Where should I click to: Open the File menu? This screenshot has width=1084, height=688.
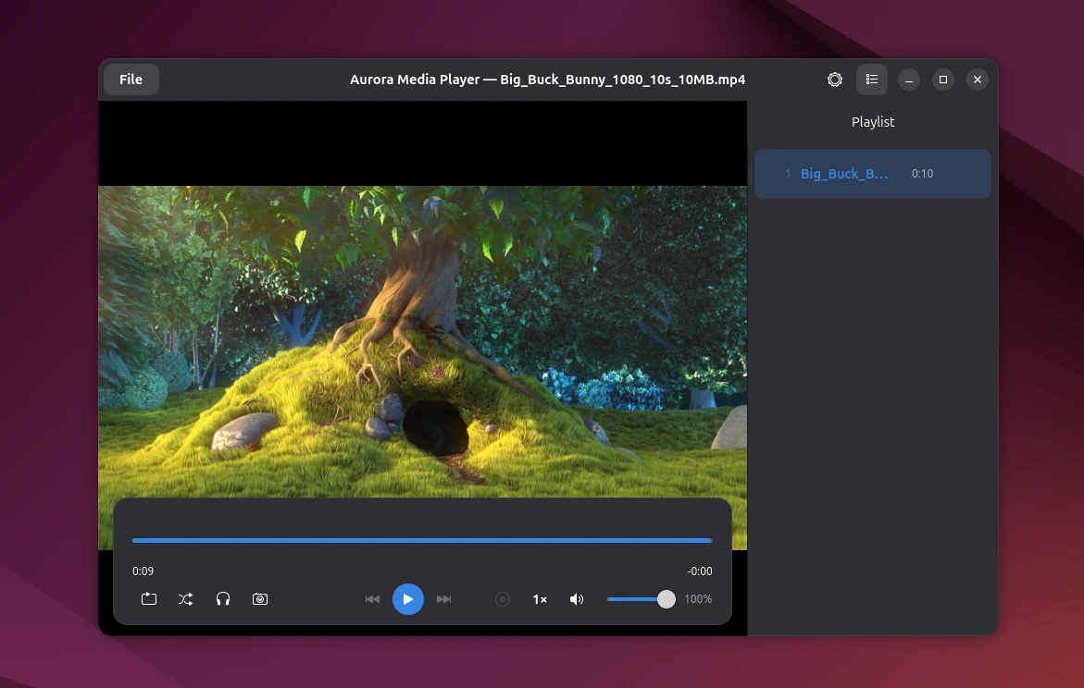pyautogui.click(x=131, y=80)
